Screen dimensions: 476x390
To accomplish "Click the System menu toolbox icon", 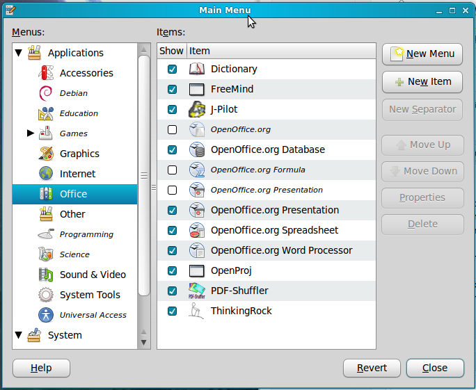I will click(34, 335).
